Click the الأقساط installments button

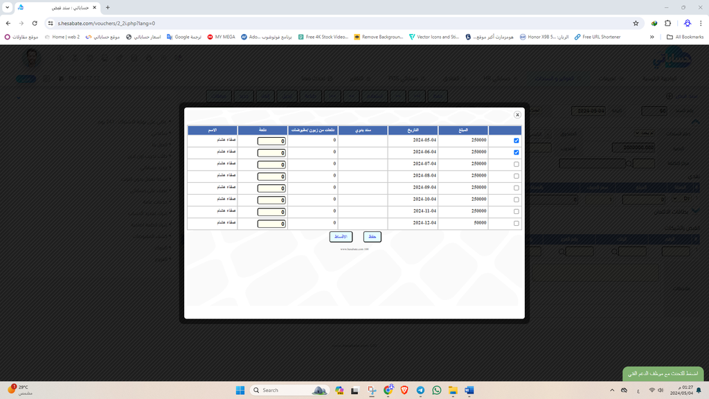coord(341,237)
